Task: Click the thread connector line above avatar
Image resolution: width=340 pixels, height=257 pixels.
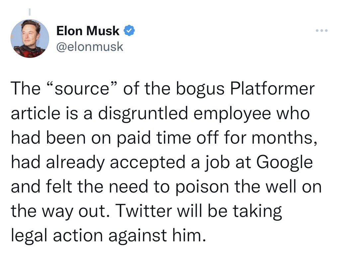Action: (30, 12)
